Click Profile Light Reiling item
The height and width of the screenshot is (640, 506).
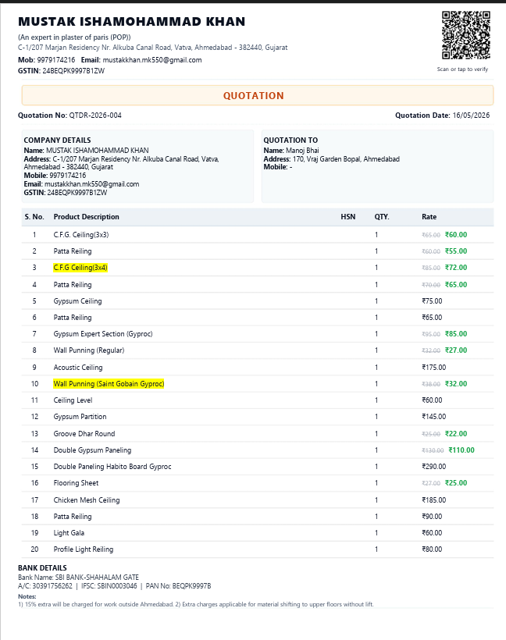coord(84,549)
